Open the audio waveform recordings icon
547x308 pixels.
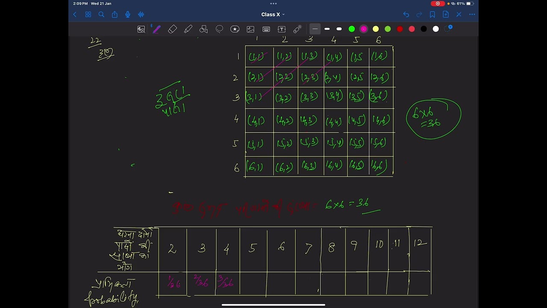pyautogui.click(x=141, y=15)
